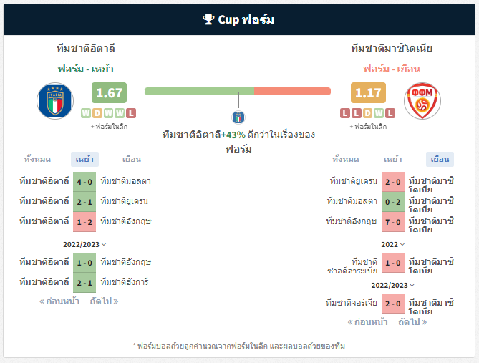Image resolution: width=479 pixels, height=363 pixels.
Task: Click the trophy icon beside Cup ฟอร์ม
Action: point(208,19)
